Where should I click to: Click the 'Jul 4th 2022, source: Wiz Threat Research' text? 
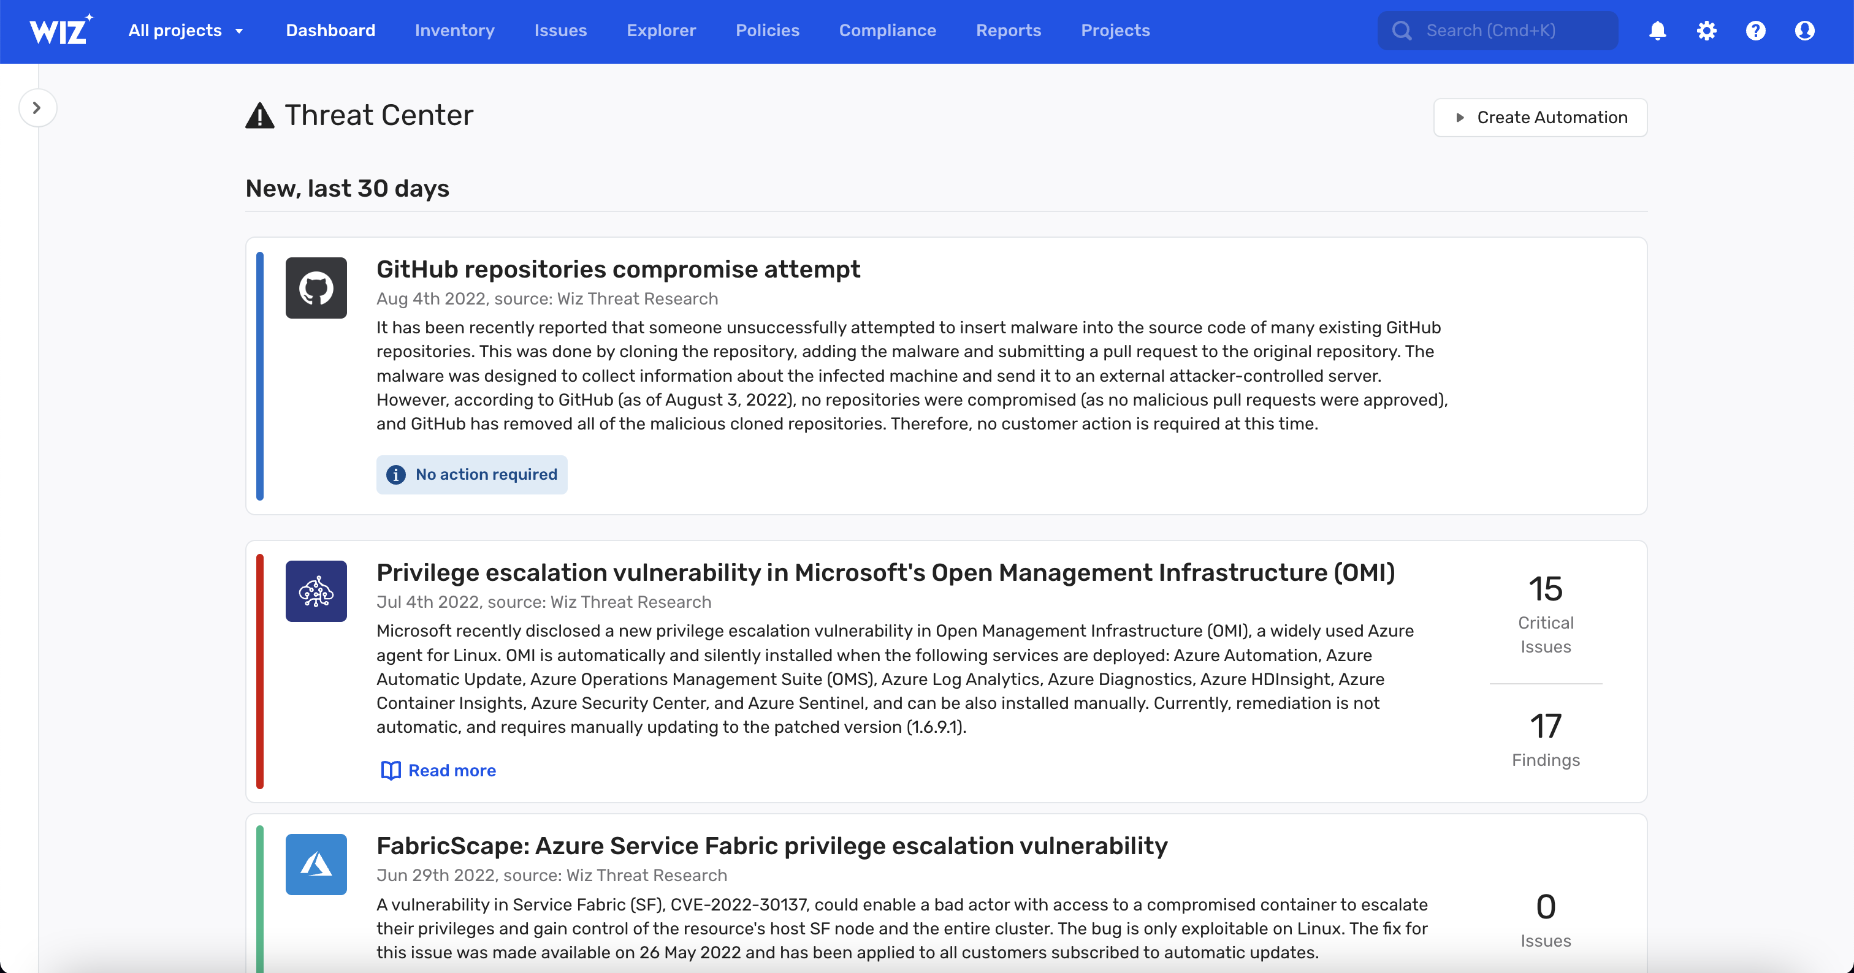[543, 602]
